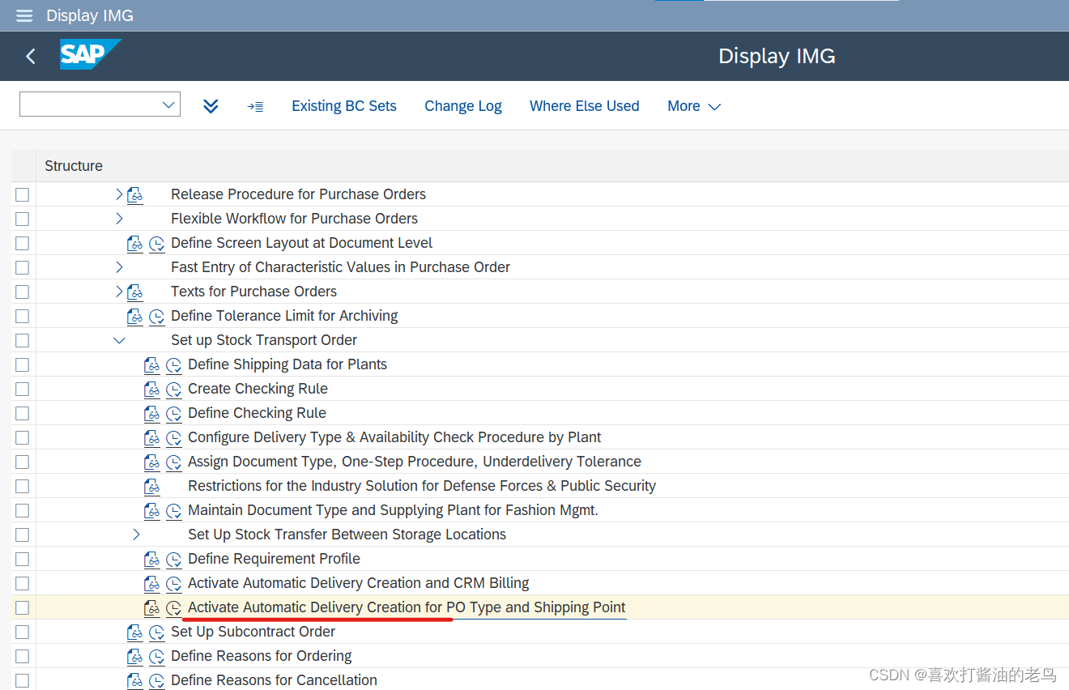The height and width of the screenshot is (690, 1069).
Task: Tick checkbox beside Release Procedure for Purchase Orders
Action: [22, 194]
